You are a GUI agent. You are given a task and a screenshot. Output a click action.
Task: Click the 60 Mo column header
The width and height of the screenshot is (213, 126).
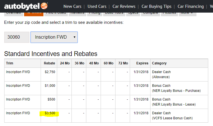pyautogui.click(x=108, y=63)
